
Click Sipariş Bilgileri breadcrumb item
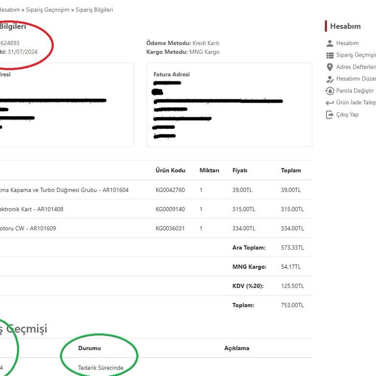tap(94, 10)
